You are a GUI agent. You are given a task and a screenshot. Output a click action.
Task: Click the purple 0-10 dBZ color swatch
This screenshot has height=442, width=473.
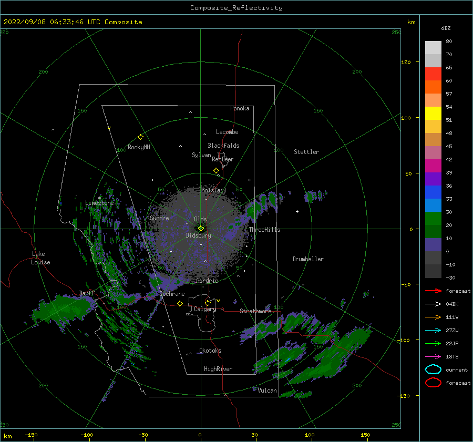[x=433, y=245]
